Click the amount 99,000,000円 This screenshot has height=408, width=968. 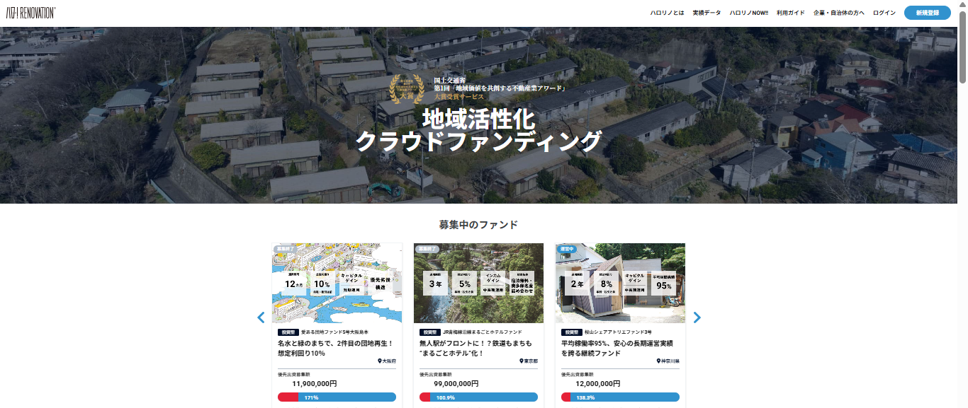456,383
